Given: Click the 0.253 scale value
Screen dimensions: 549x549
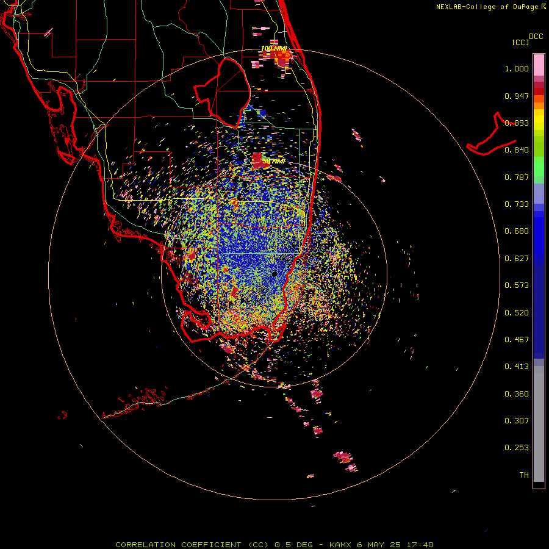Looking at the screenshot, I should [517, 448].
